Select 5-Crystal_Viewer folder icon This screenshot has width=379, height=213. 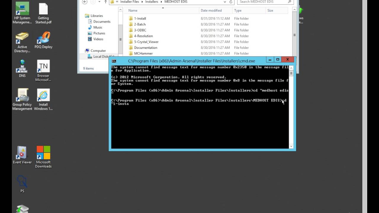pyautogui.click(x=131, y=42)
